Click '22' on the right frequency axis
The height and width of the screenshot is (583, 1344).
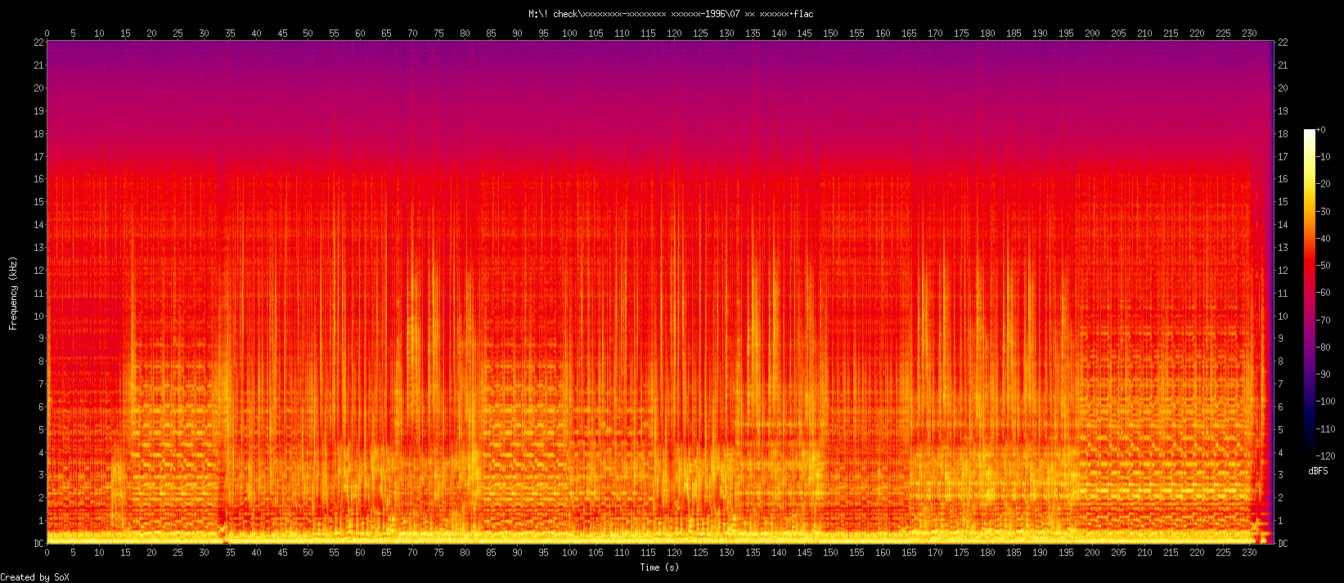[x=1283, y=42]
